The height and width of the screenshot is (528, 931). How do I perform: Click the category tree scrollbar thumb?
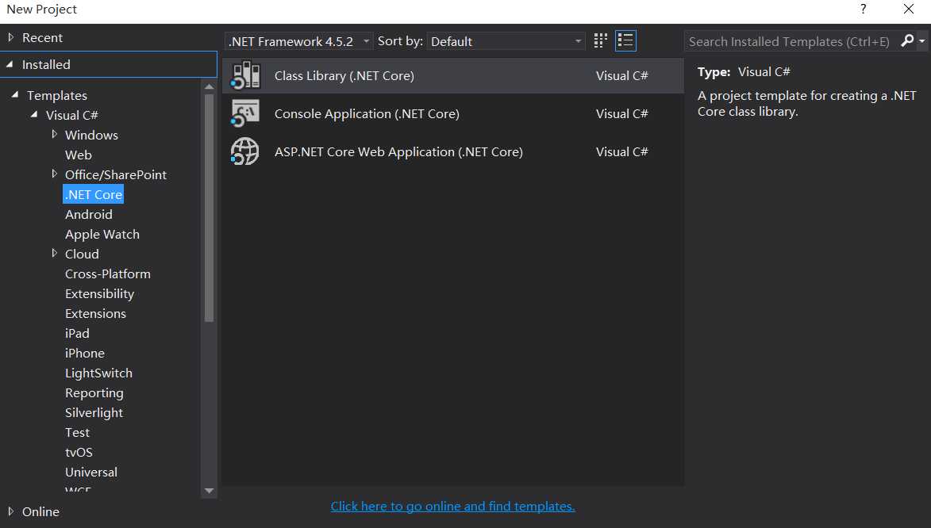[209, 208]
